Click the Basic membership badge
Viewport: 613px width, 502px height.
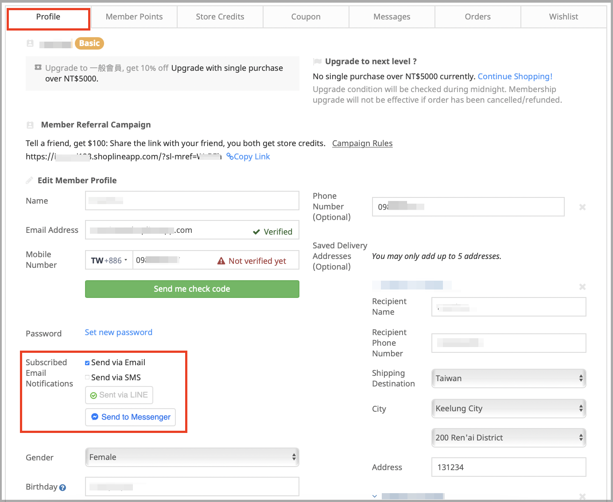[x=89, y=43]
